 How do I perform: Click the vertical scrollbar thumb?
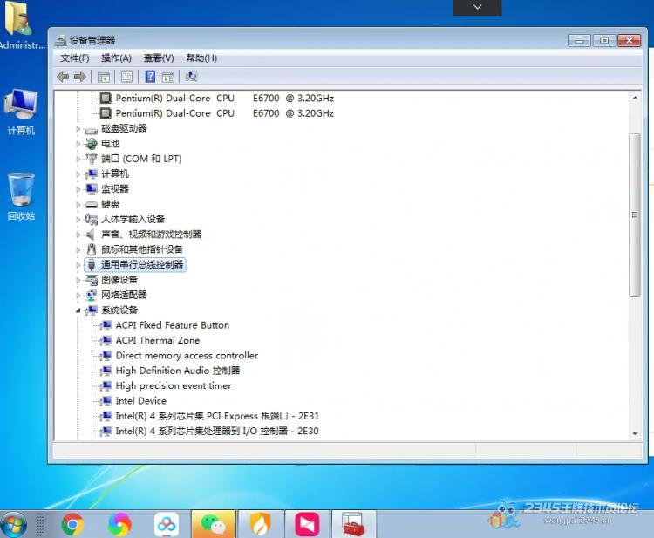[635, 215]
